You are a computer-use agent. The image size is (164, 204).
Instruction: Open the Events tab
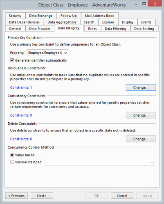tap(146, 22)
